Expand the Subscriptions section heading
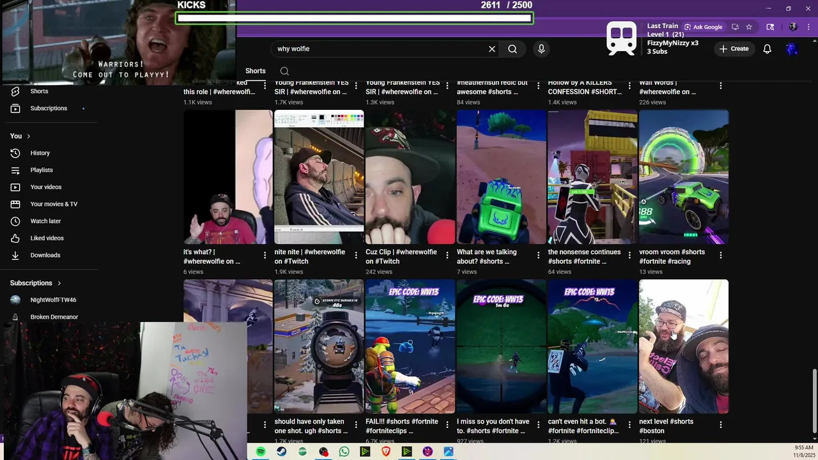Image resolution: width=818 pixels, height=460 pixels. [36, 283]
